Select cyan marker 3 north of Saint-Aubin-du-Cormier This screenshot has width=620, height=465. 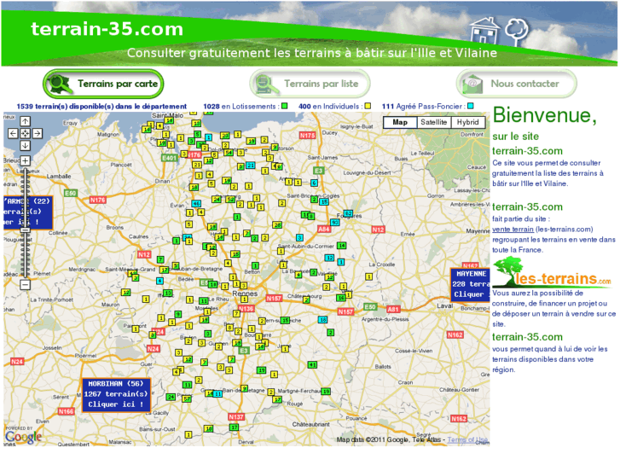click(x=299, y=237)
